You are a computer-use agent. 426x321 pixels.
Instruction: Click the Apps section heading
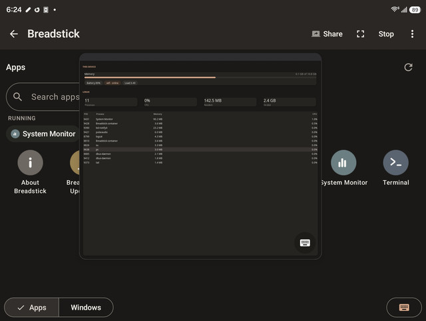(x=16, y=67)
